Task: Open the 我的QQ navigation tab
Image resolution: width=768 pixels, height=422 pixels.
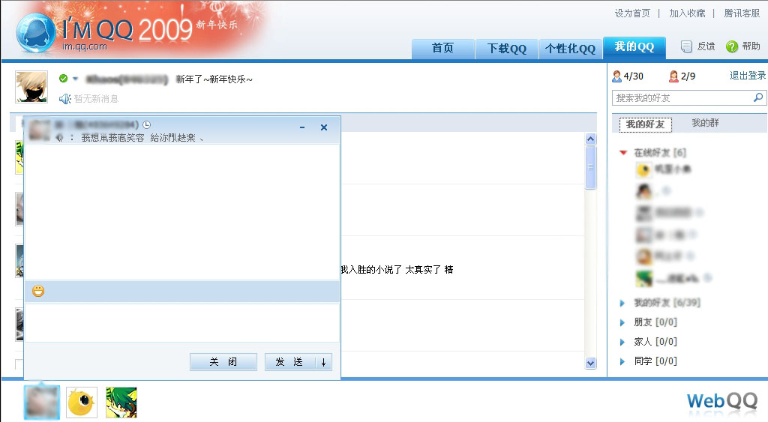Action: [x=634, y=47]
